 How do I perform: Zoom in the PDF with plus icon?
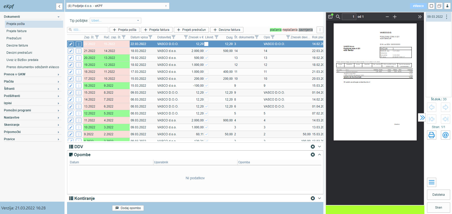pyautogui.click(x=395, y=17)
